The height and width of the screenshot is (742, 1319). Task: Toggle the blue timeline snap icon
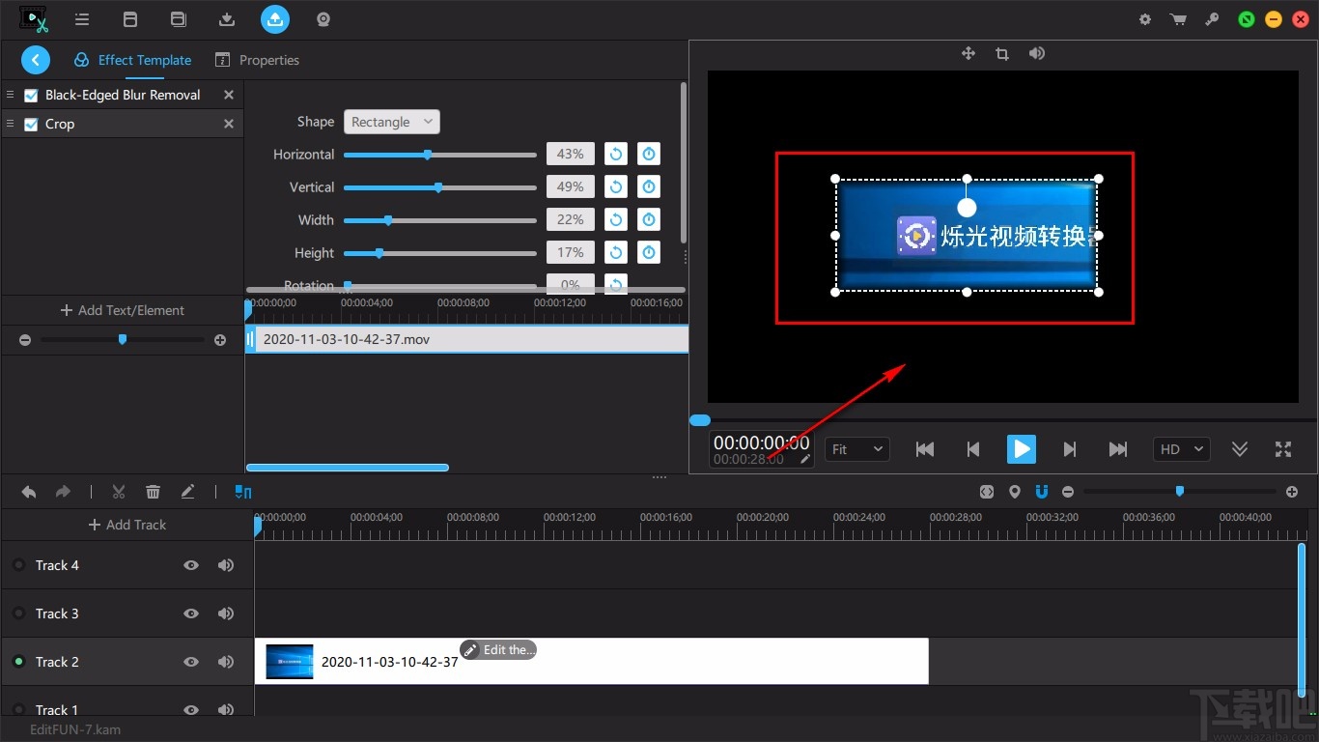coord(243,492)
